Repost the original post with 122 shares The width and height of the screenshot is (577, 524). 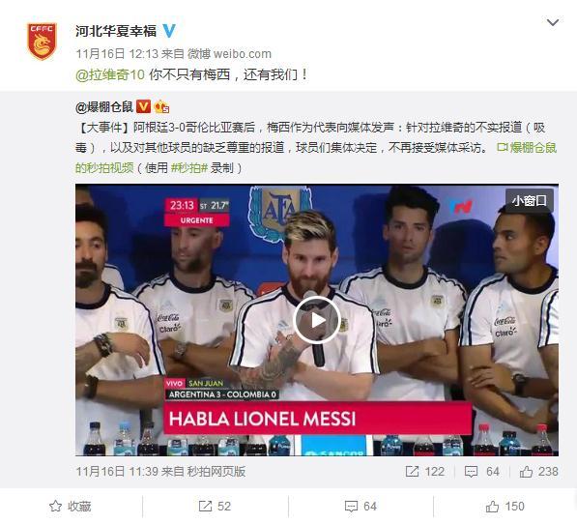(424, 472)
